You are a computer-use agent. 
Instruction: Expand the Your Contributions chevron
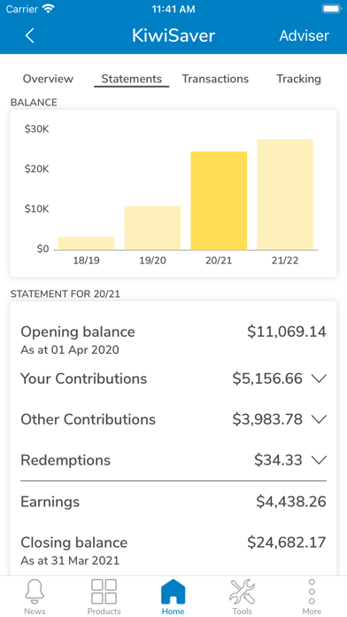point(319,379)
